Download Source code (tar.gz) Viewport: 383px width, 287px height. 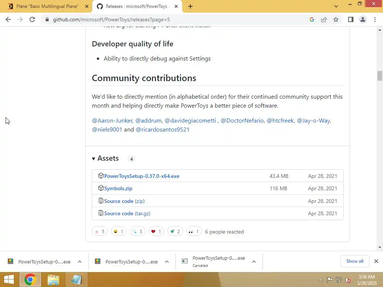pos(127,213)
